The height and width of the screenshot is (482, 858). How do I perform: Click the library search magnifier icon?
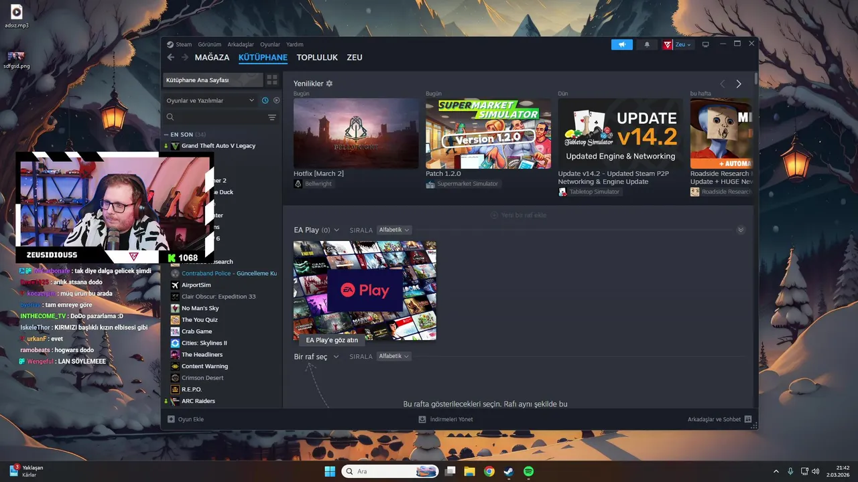click(170, 117)
